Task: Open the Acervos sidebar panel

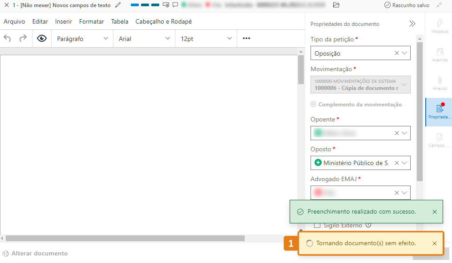Action: click(440, 55)
